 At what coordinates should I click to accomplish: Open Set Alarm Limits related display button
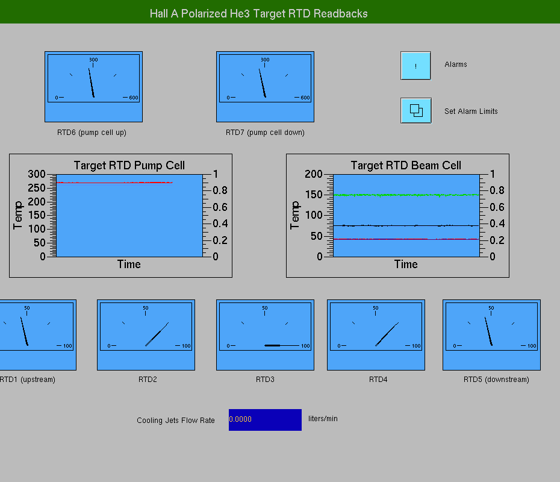coord(415,110)
